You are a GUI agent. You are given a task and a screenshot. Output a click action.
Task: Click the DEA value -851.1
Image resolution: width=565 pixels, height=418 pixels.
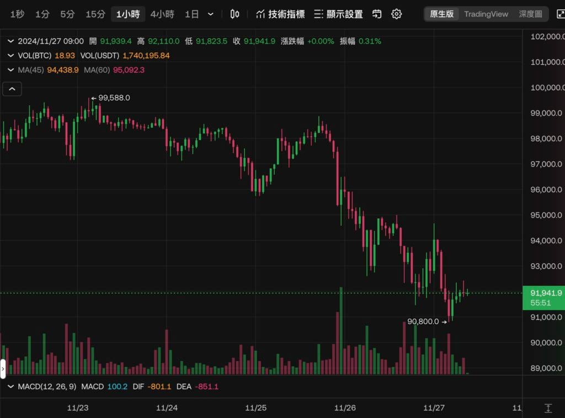click(x=206, y=387)
